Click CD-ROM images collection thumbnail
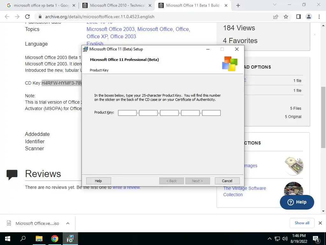This screenshot has width=326, height=245. pos(294,166)
